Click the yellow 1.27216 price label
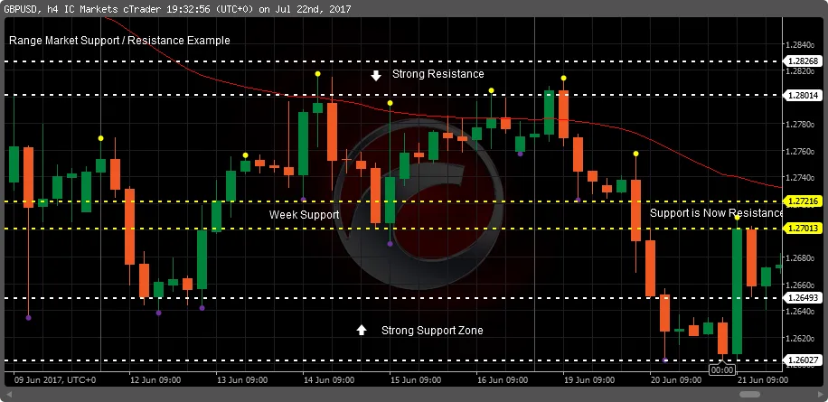 tap(802, 201)
